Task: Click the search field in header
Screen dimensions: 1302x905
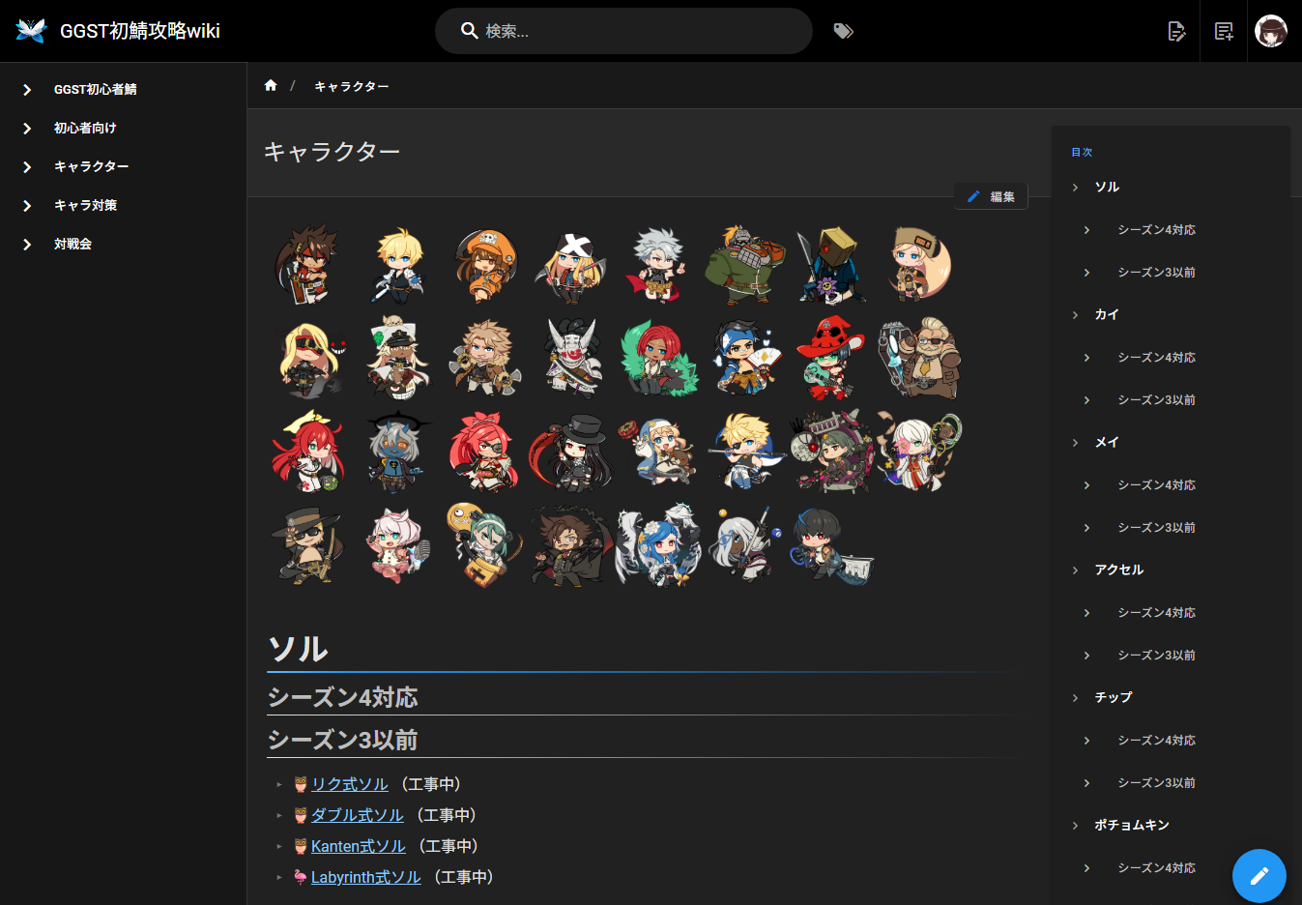Action: coord(623,31)
